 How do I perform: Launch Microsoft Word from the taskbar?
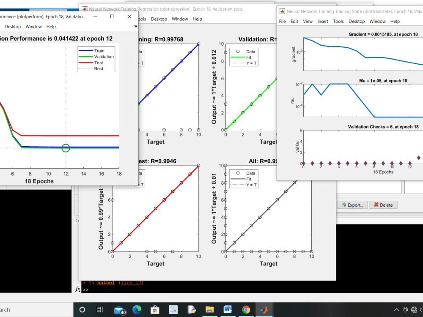(x=228, y=309)
